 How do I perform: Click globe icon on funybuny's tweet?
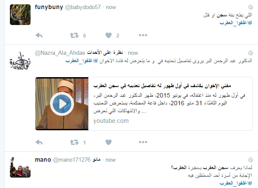[251, 7]
